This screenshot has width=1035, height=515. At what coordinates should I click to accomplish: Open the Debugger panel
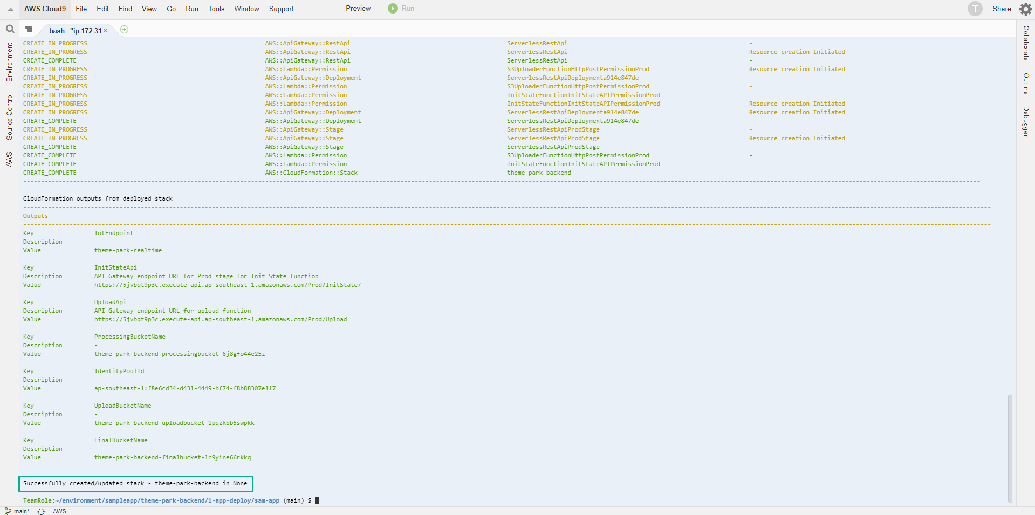[1026, 121]
